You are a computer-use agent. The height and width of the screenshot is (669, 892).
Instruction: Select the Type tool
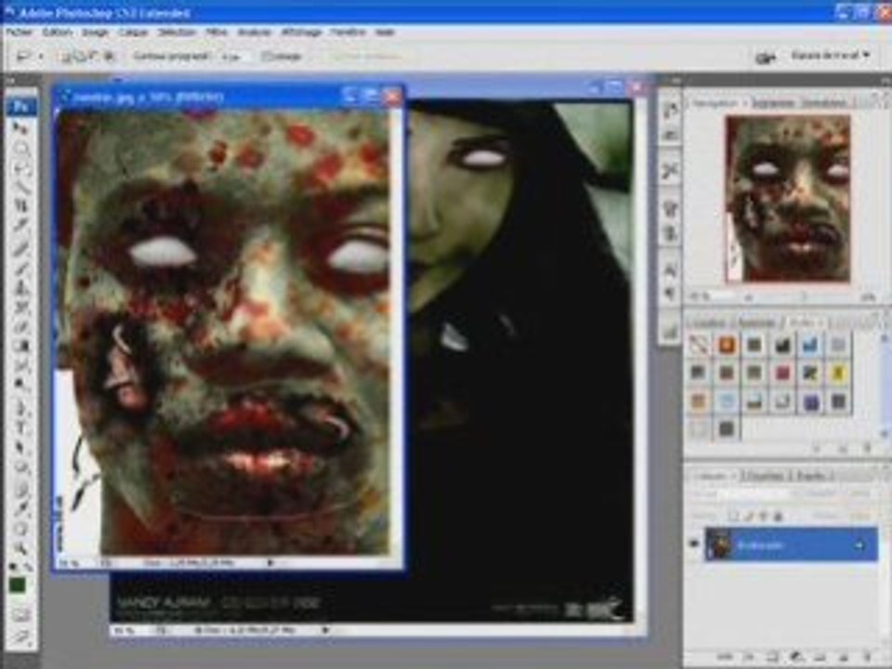coord(21,426)
